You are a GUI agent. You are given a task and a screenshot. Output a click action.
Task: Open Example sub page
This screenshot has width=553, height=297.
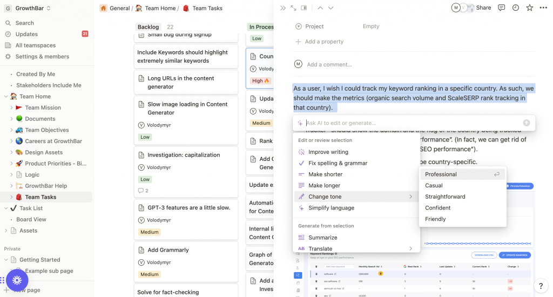coord(49,271)
